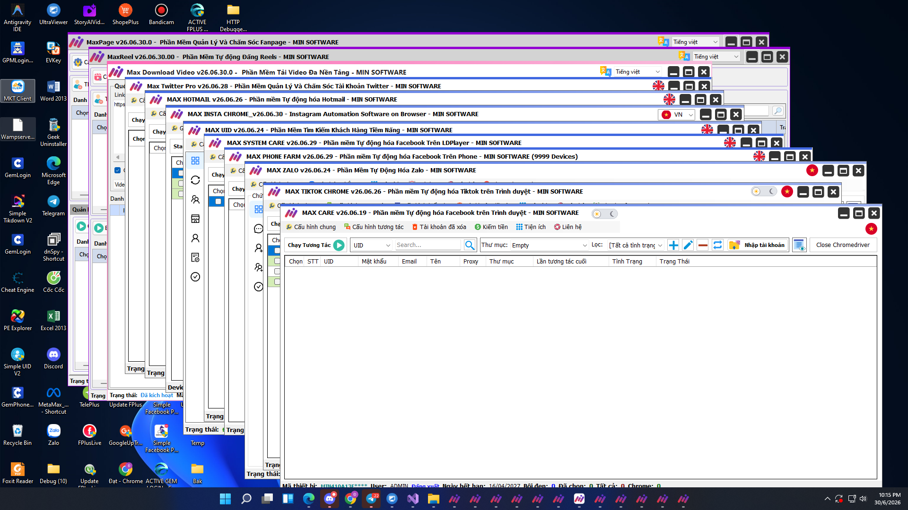This screenshot has width=908, height=510.
Task: Enable dark theme moon in MAX TIKTOK CHROME
Action: 772,191
